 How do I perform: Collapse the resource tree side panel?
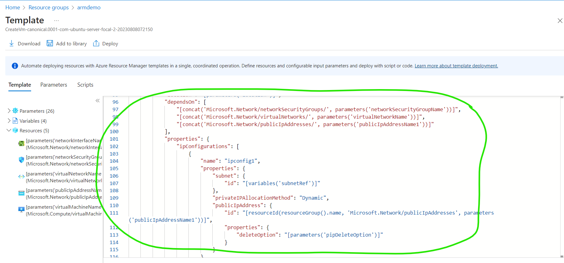tap(97, 101)
